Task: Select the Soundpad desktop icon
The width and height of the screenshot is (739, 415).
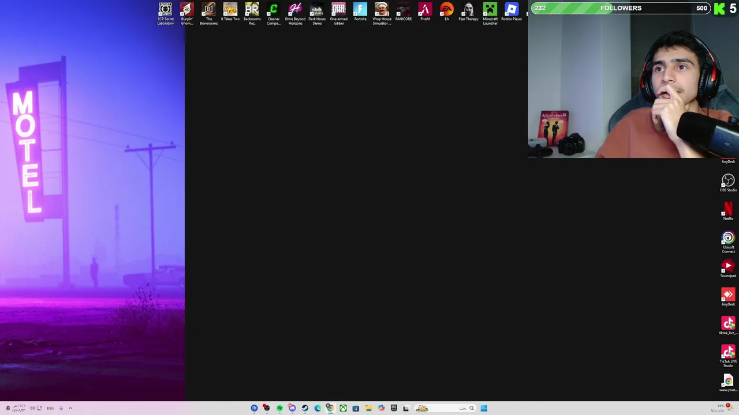Action: click(728, 269)
